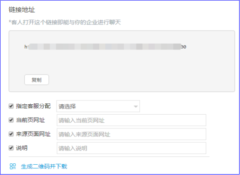Disable the 来源页面网址 checkbox
The image size is (240, 175).
(x=11, y=134)
